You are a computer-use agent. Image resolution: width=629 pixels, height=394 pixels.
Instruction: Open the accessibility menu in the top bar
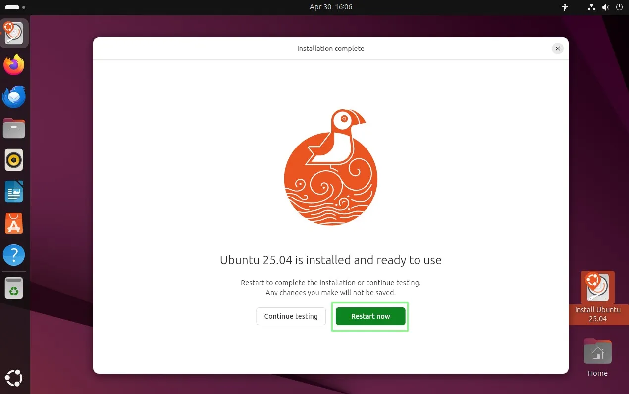click(x=565, y=7)
